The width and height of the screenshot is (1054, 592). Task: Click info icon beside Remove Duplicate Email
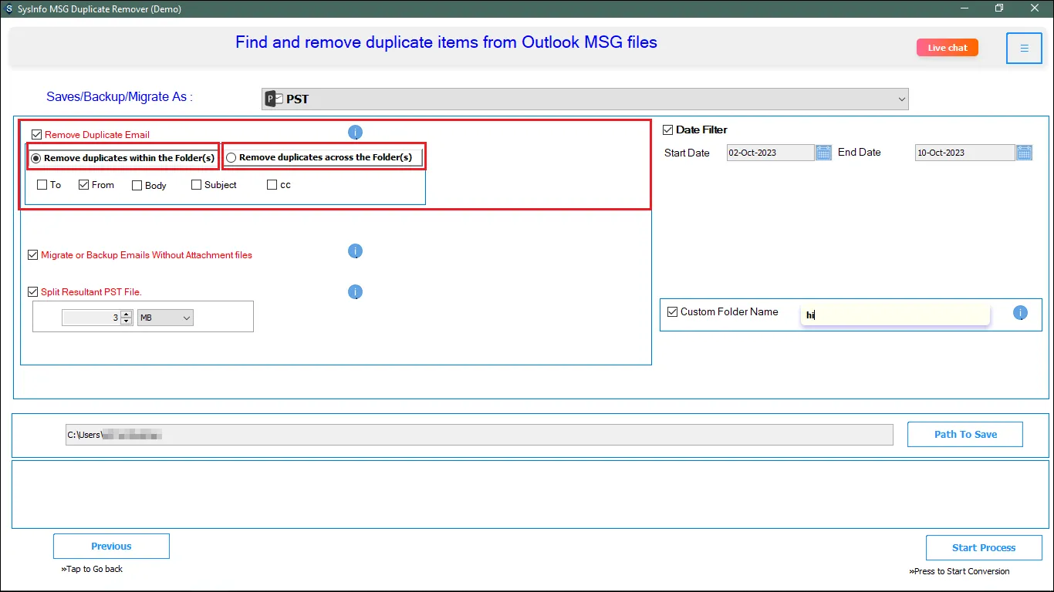pyautogui.click(x=355, y=133)
